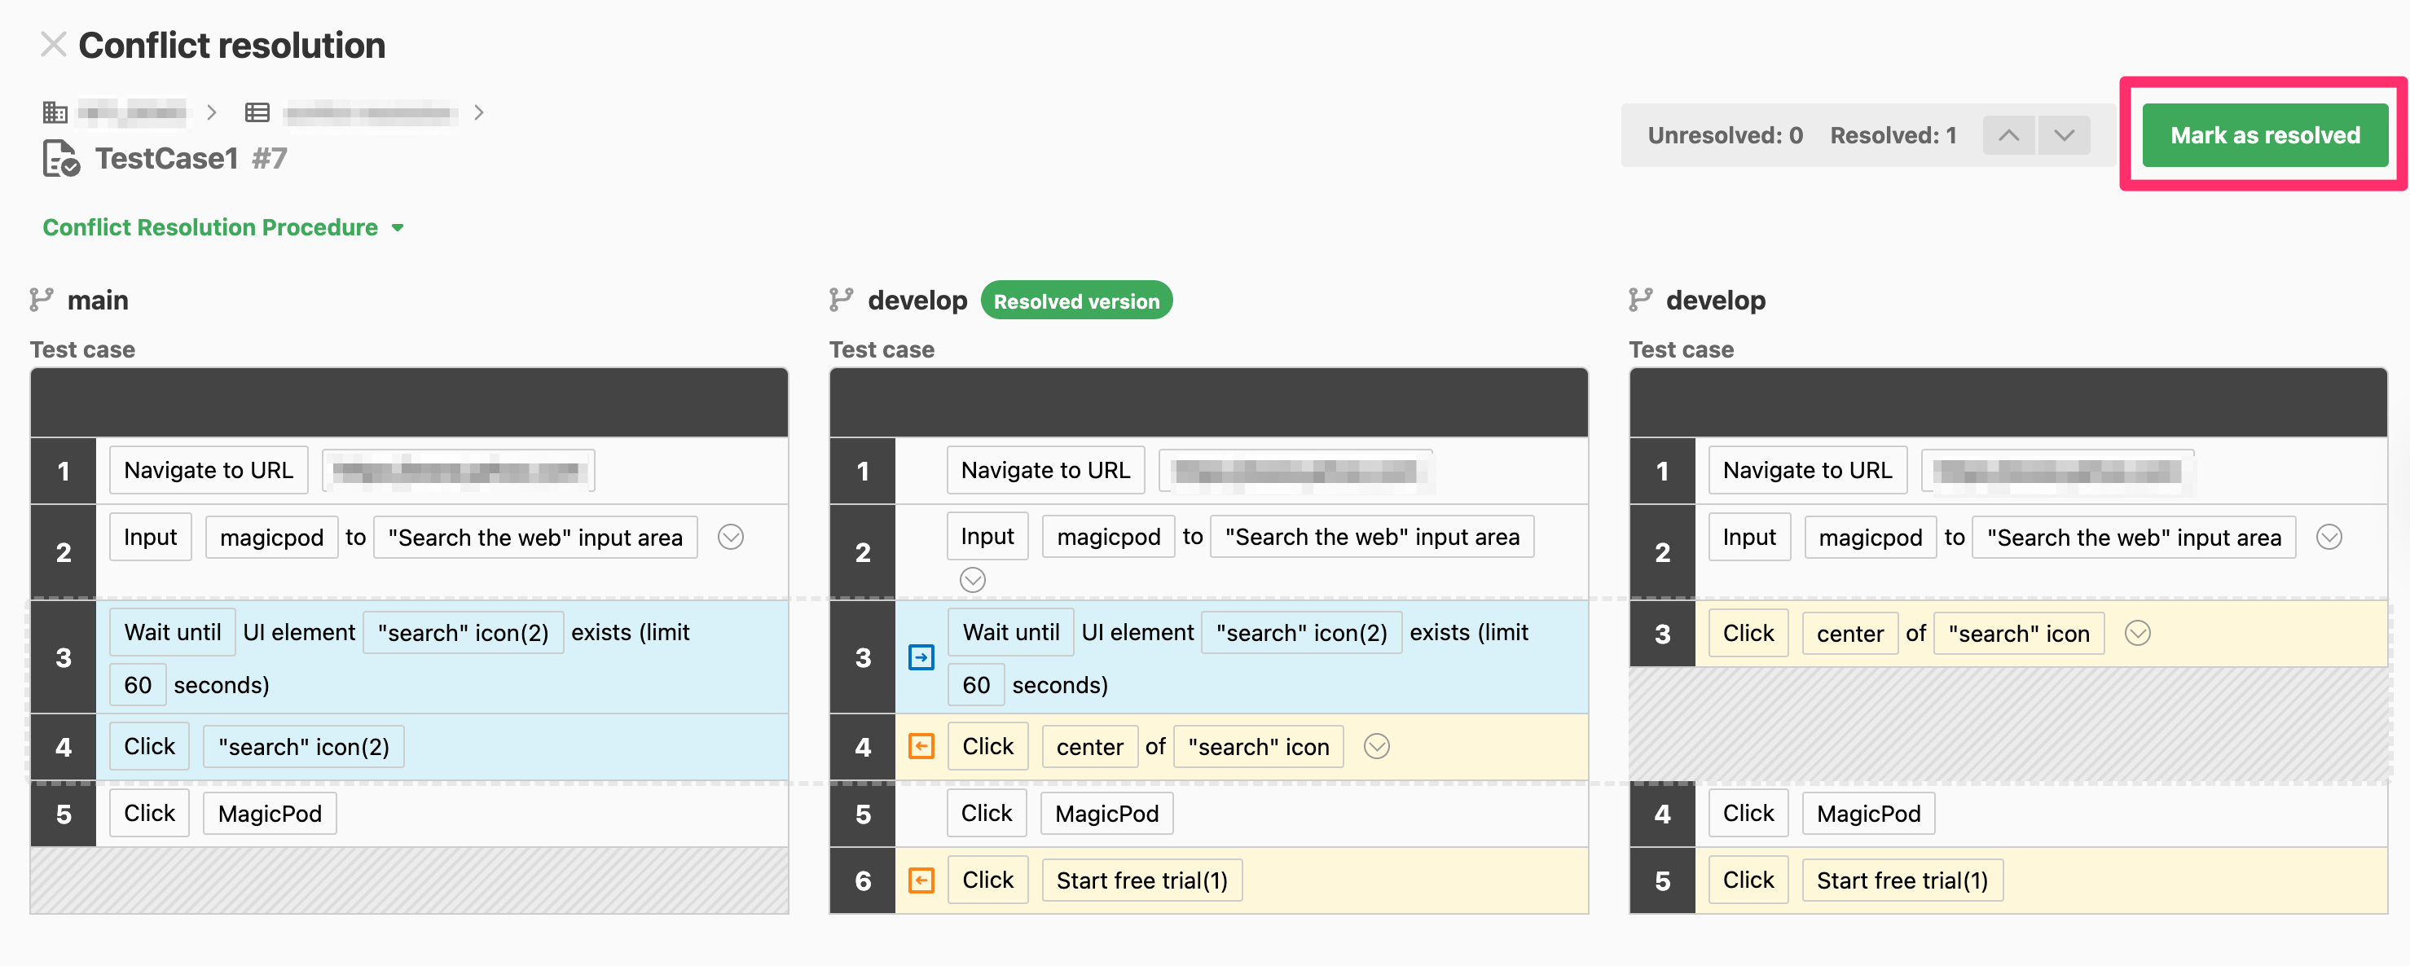
Task: Click the organization building icon in breadcrumb
Action: pos(55,113)
